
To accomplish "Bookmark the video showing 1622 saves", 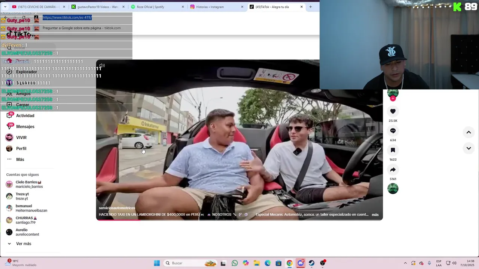I will coord(393,150).
